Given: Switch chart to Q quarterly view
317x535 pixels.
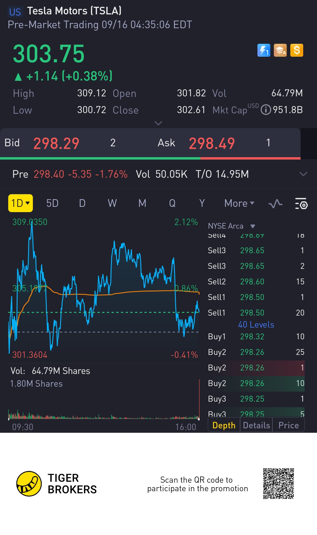Looking at the screenshot, I should (172, 203).
